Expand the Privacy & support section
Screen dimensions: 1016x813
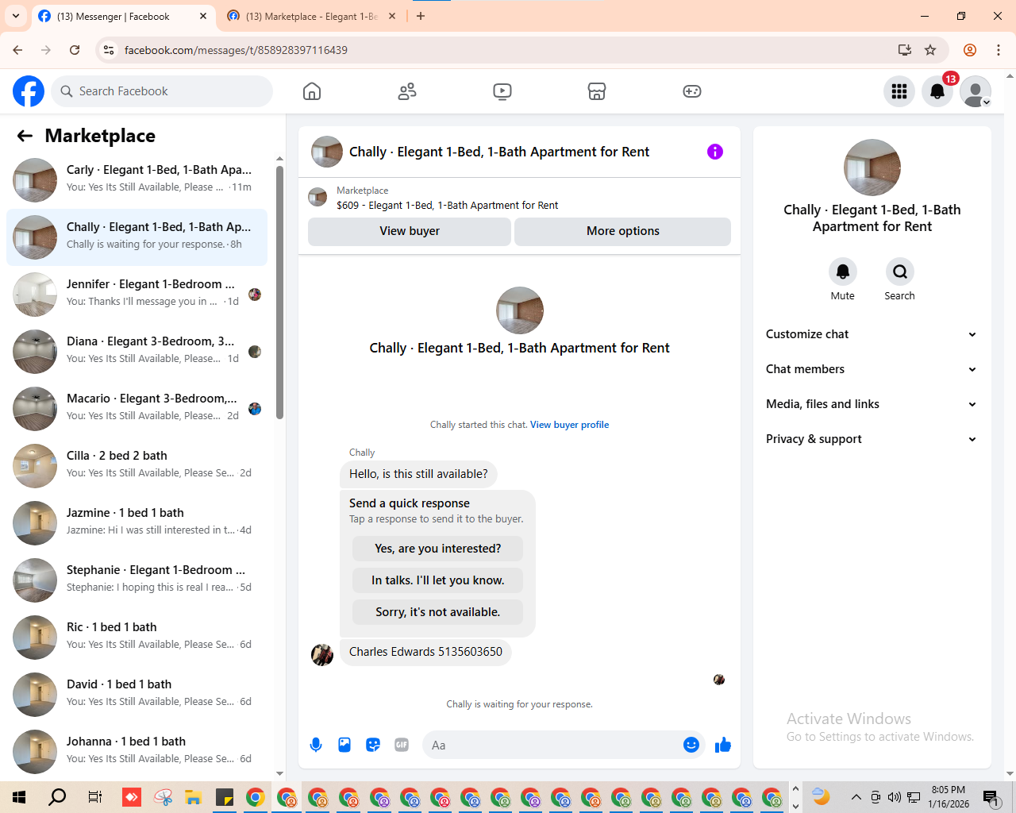[x=872, y=439]
